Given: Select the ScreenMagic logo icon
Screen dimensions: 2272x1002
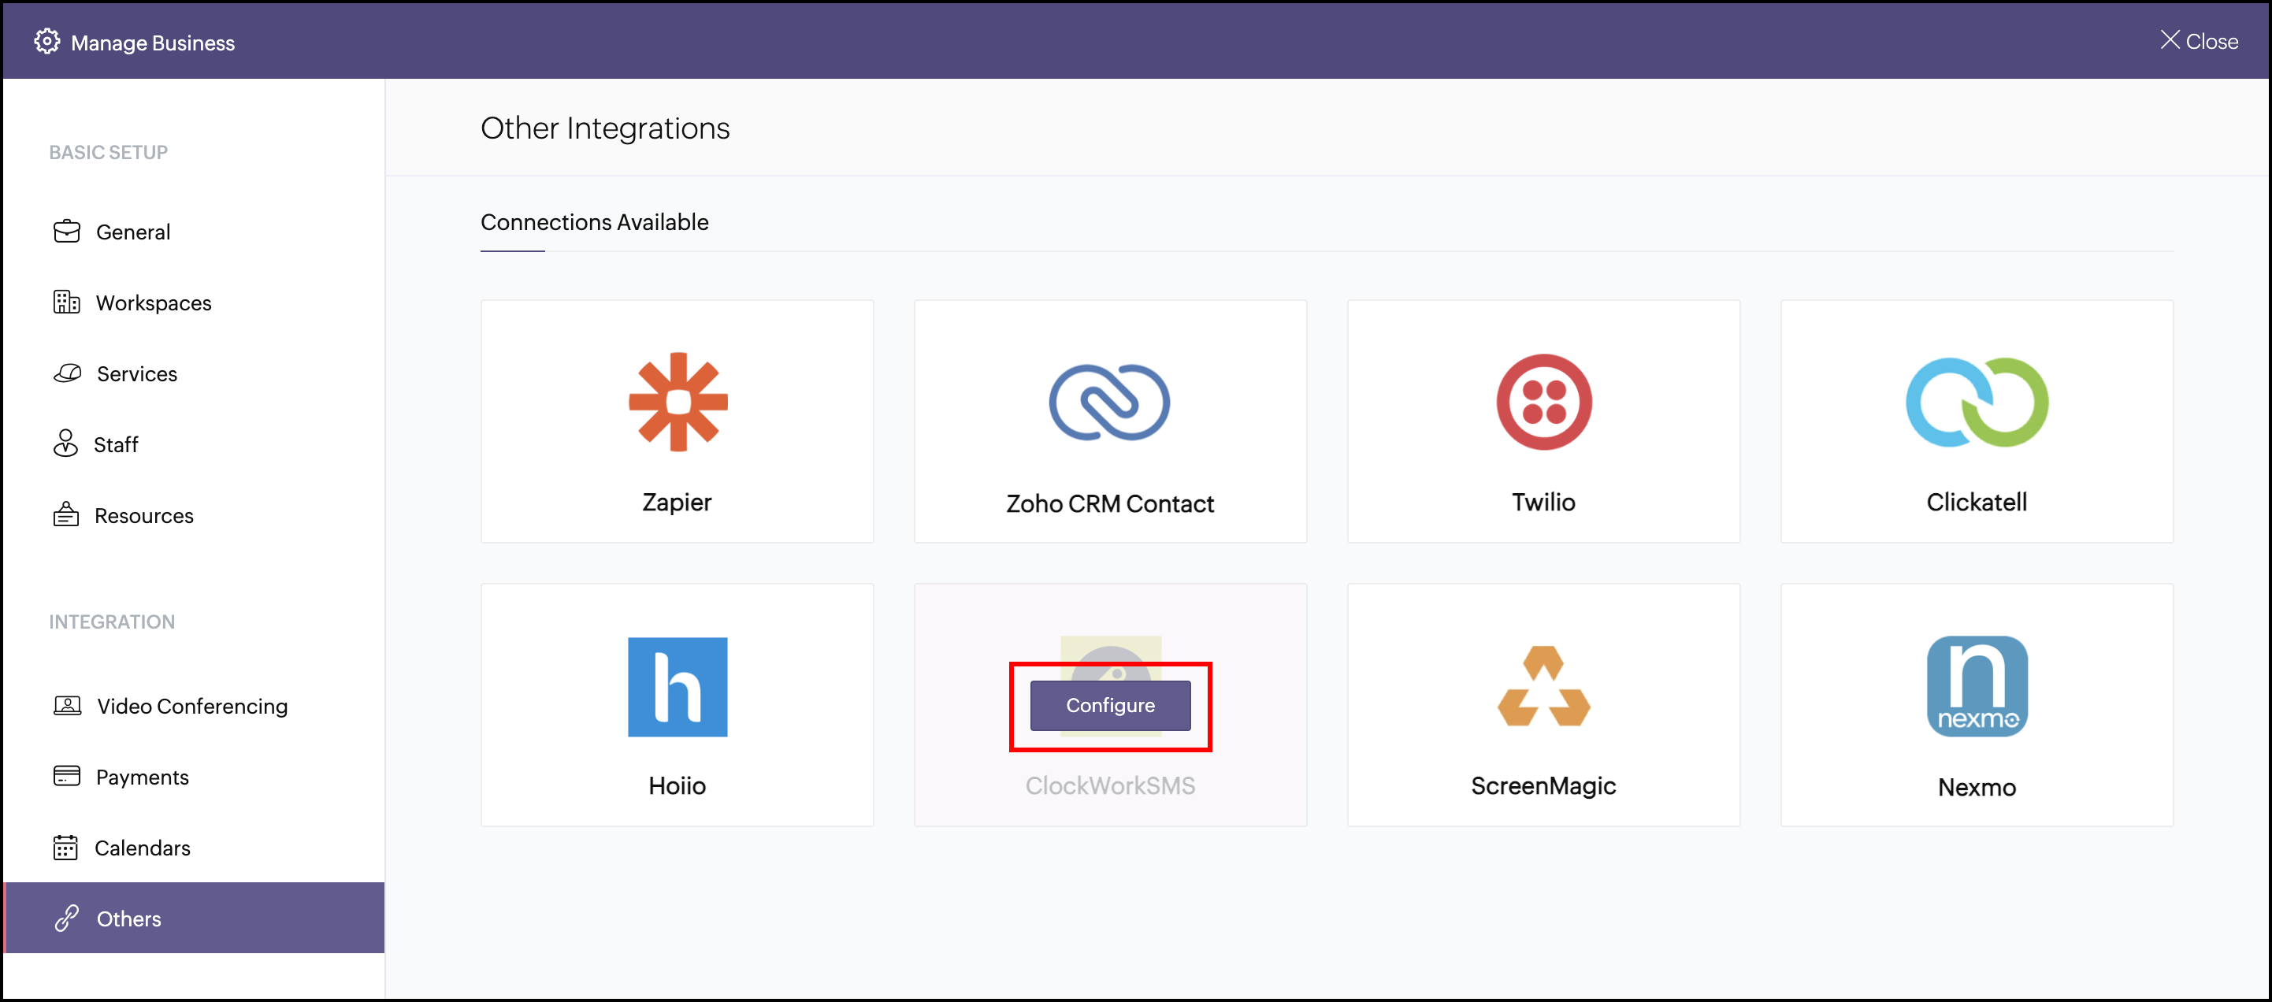Looking at the screenshot, I should point(1543,686).
